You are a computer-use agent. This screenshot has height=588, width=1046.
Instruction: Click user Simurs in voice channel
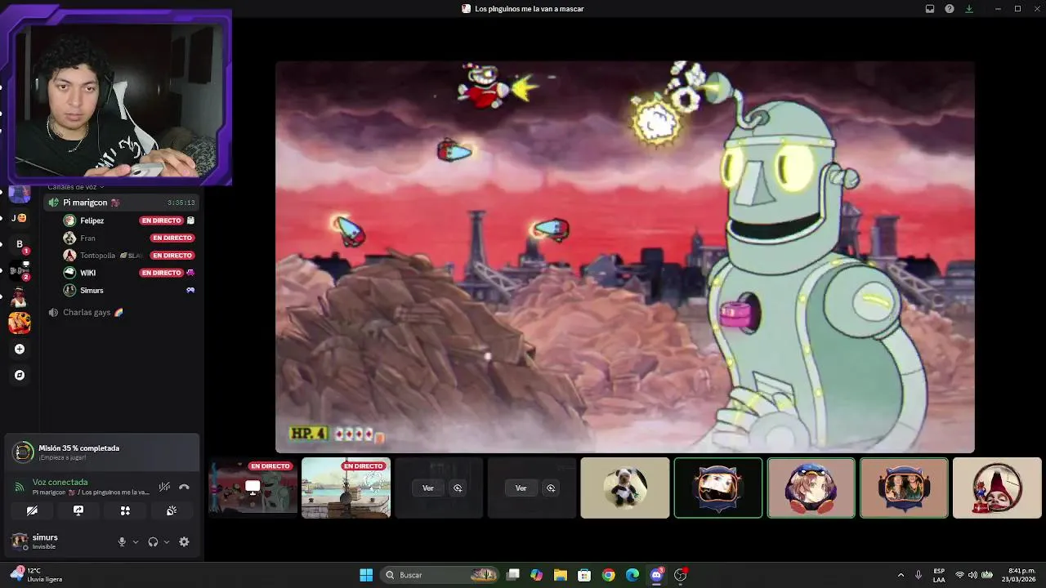click(x=92, y=290)
